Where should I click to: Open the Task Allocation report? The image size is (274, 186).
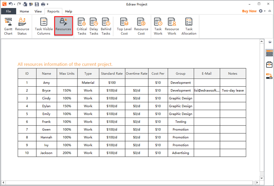pyautogui.click(x=189, y=26)
